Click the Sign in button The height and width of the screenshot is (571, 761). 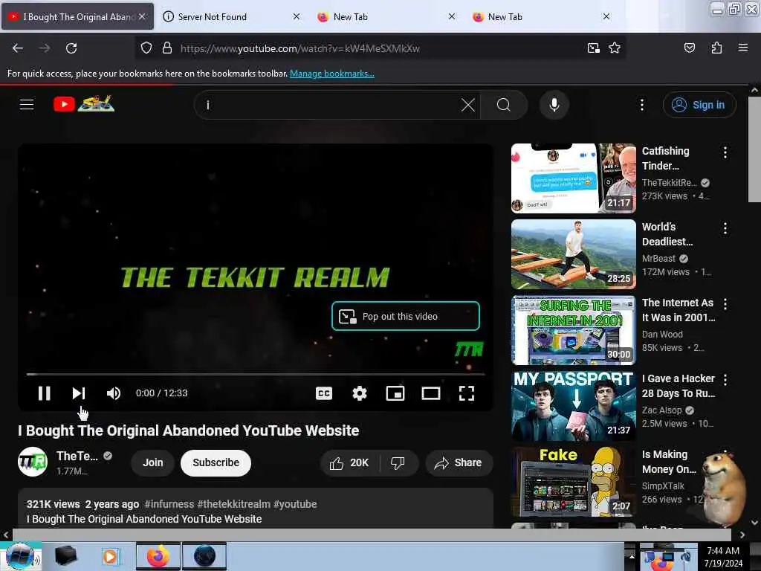(x=699, y=105)
